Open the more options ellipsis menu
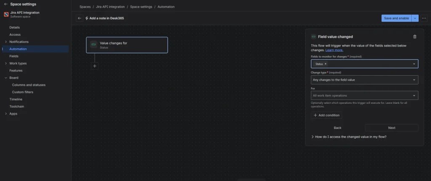431x181 pixels. tap(424, 18)
